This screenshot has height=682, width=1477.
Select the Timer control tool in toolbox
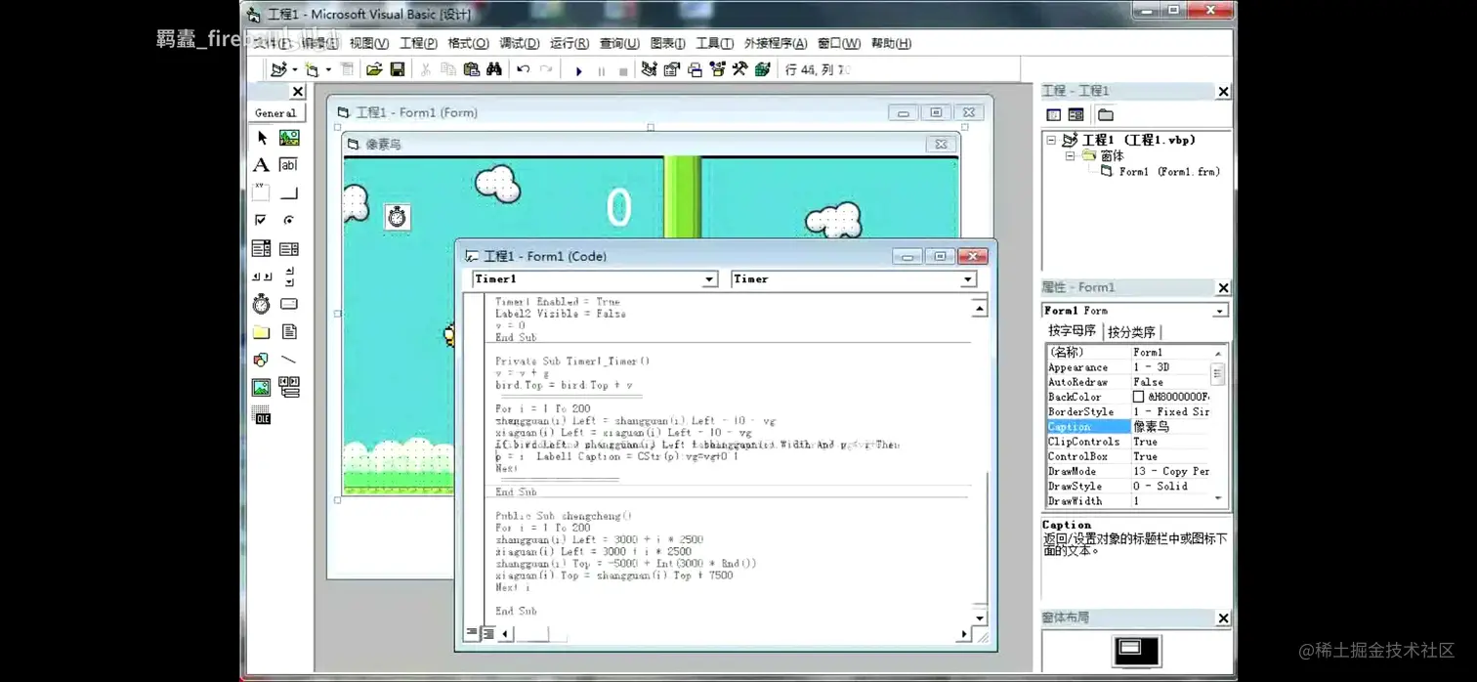(x=262, y=304)
